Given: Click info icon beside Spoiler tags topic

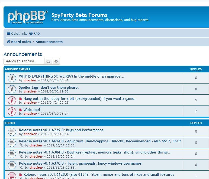Looking at the screenshot, I should (x=12, y=89).
